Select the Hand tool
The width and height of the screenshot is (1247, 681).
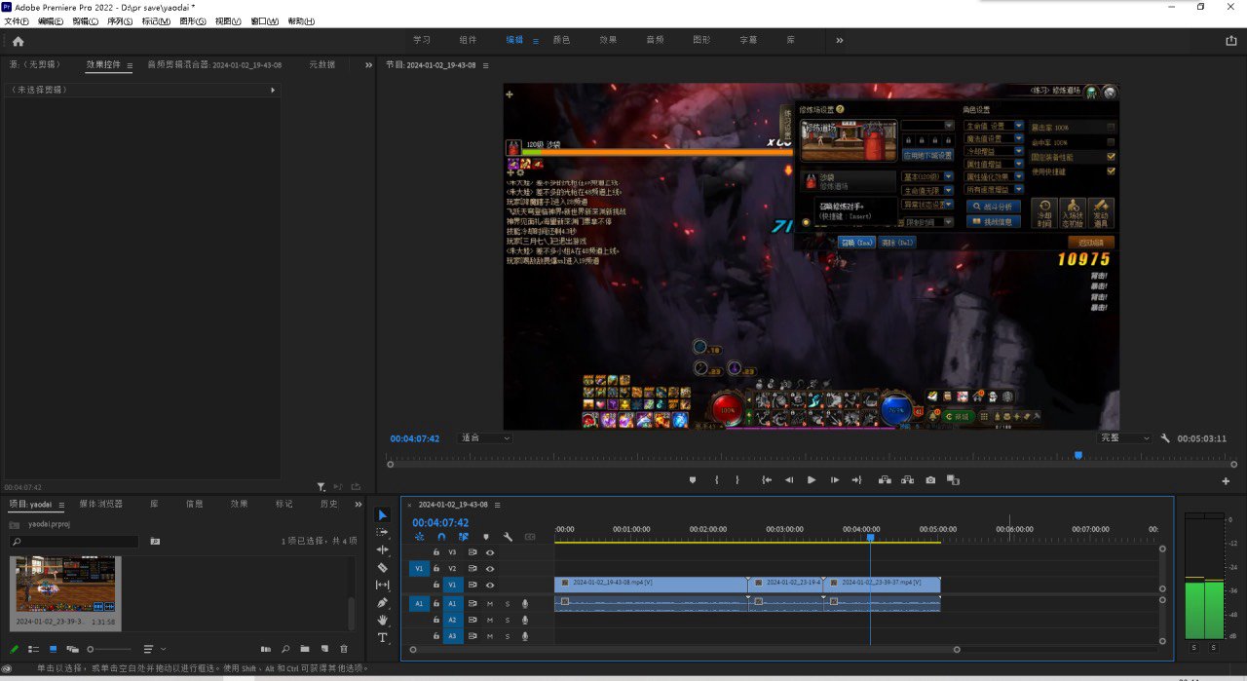383,620
